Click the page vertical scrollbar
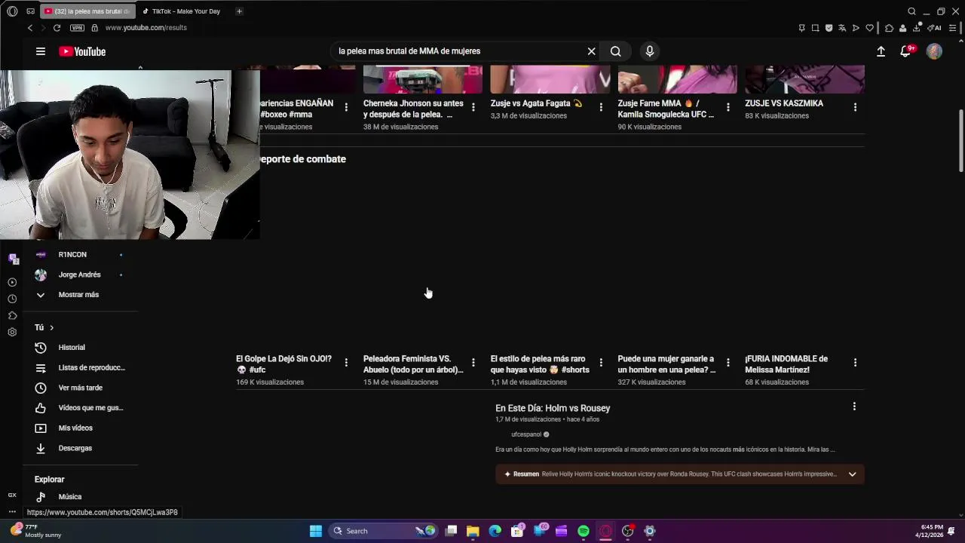Viewport: 965px width, 543px height. pyautogui.click(x=960, y=142)
